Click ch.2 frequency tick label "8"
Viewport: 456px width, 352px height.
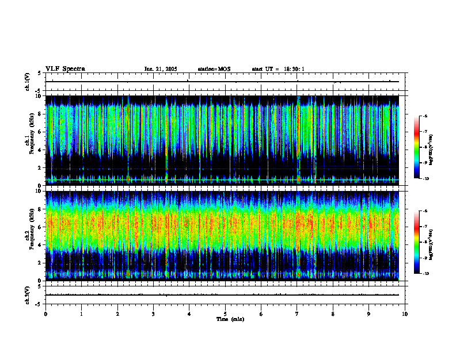[40, 209]
